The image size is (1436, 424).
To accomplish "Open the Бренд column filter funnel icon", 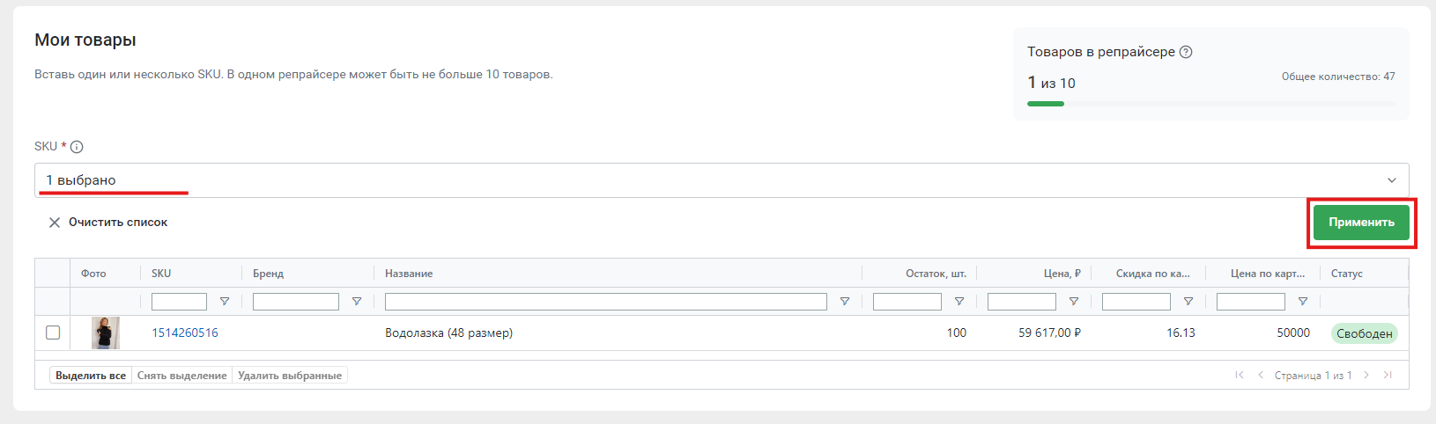I will [x=357, y=302].
